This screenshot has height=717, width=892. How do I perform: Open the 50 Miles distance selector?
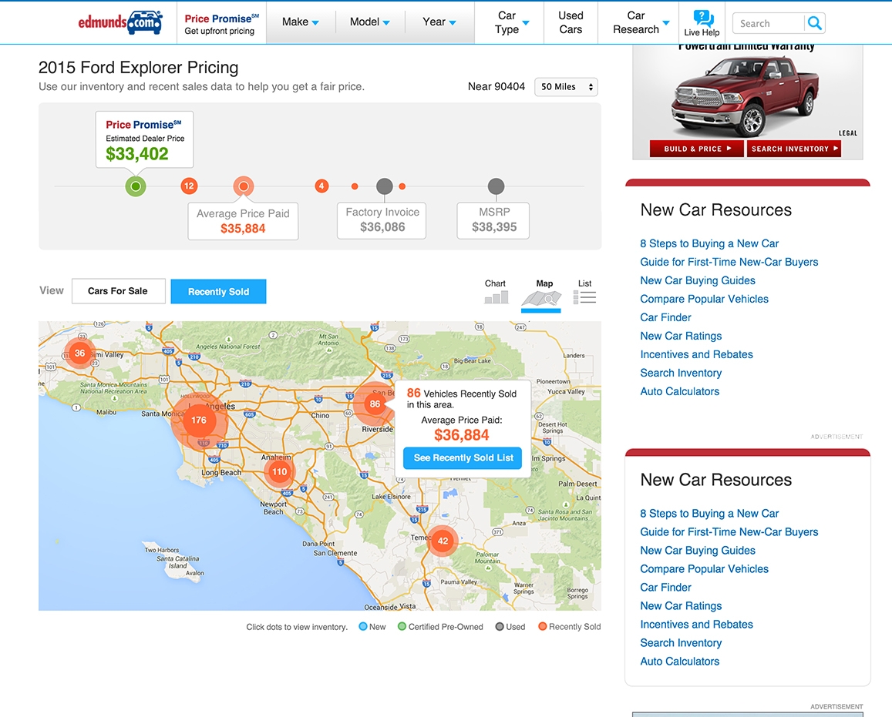(x=566, y=87)
